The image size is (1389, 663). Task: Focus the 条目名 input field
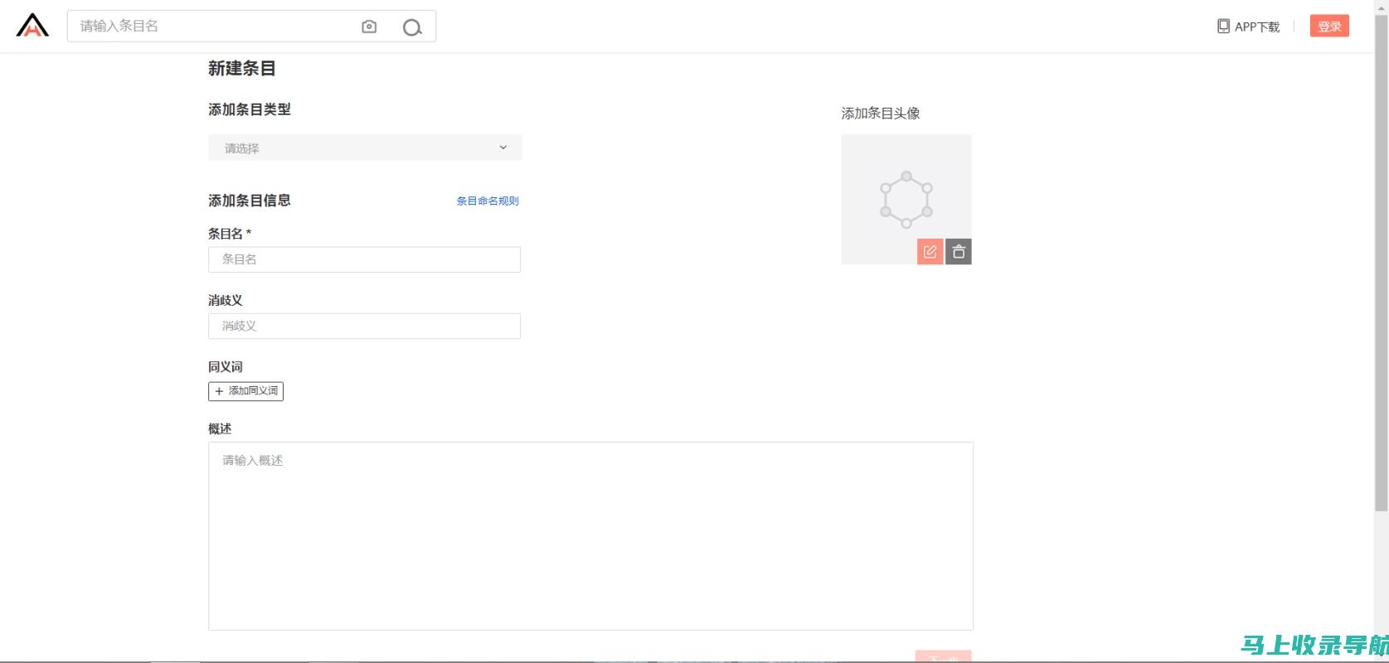coord(364,259)
